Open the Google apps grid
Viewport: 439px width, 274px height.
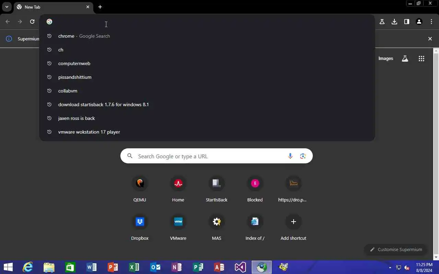point(422,59)
